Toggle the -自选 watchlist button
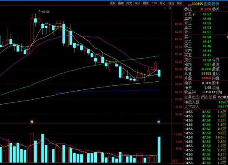 [x=170, y=3]
